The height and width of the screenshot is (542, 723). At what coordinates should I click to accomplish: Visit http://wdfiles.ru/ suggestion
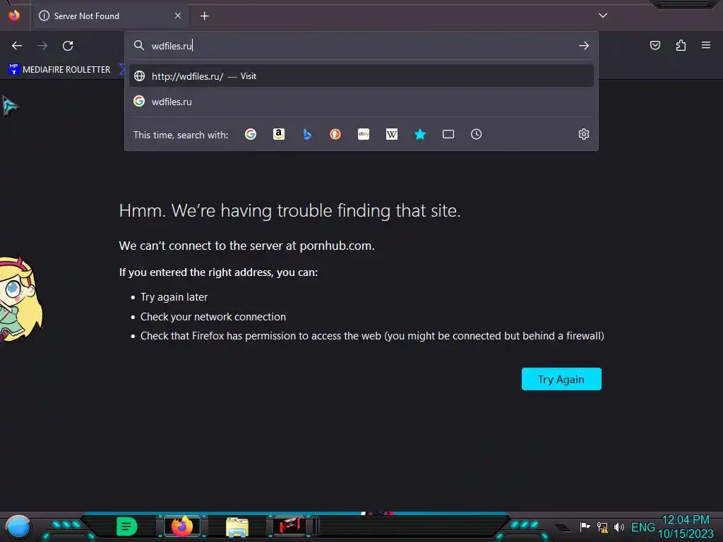click(361, 76)
